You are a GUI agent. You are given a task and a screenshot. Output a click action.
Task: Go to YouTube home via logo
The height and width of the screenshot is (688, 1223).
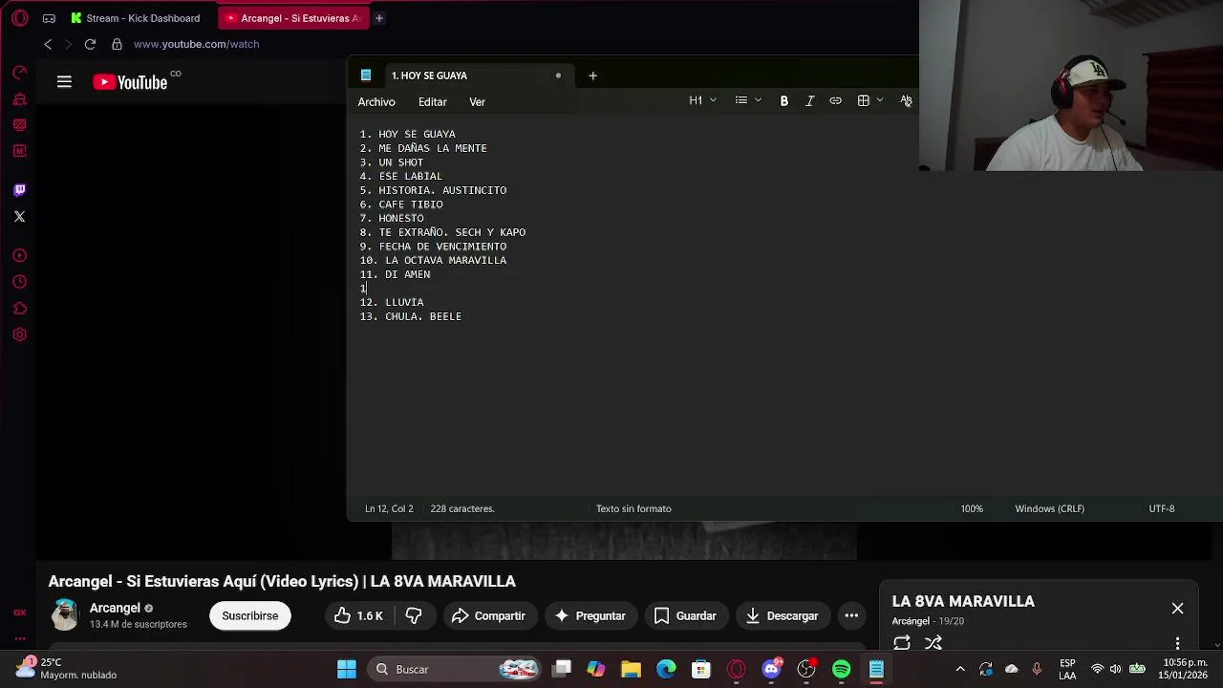pos(130,82)
